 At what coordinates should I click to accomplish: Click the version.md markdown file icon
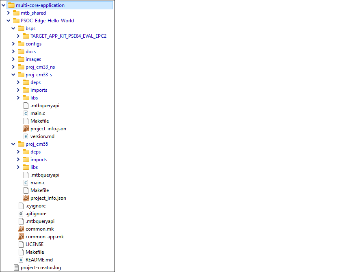(x=26, y=136)
